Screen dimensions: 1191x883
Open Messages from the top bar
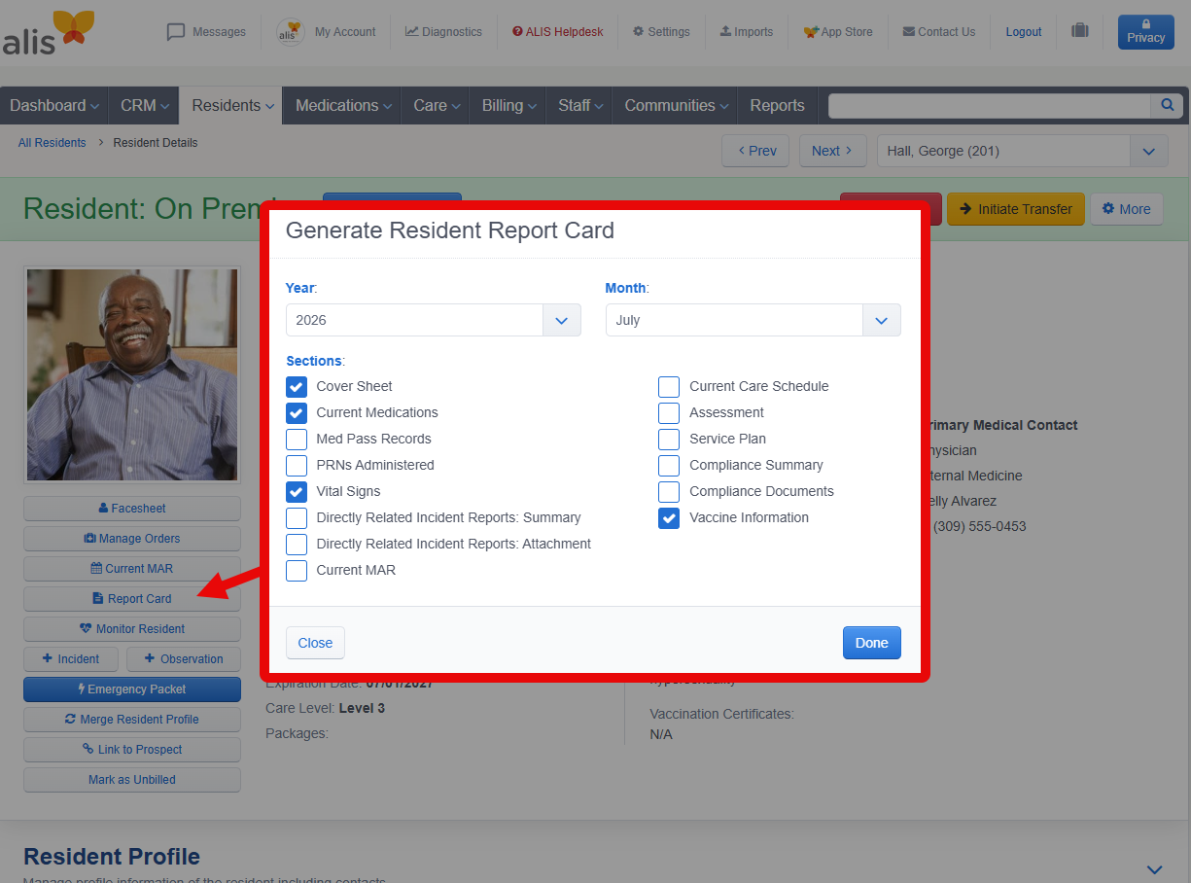pyautogui.click(x=206, y=32)
